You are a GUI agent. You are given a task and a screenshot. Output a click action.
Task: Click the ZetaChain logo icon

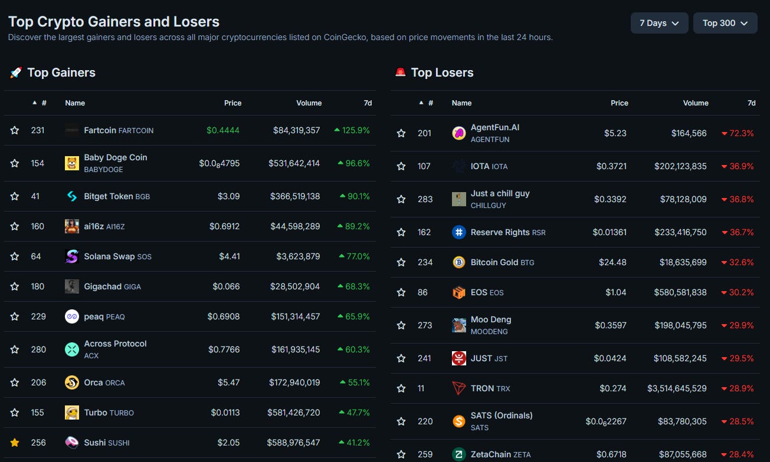(458, 454)
